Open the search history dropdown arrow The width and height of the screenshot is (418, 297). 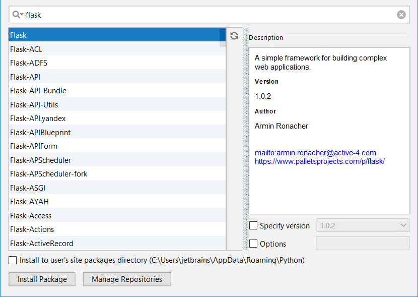tap(23, 14)
